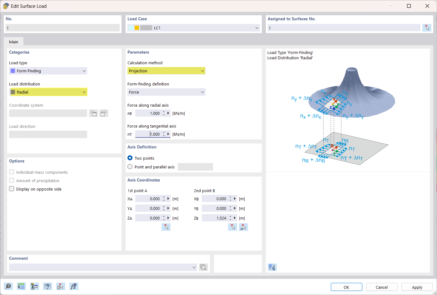Click the field beside Point and parallel axis
Image resolution: width=437 pixels, height=295 pixels.
coord(195,167)
